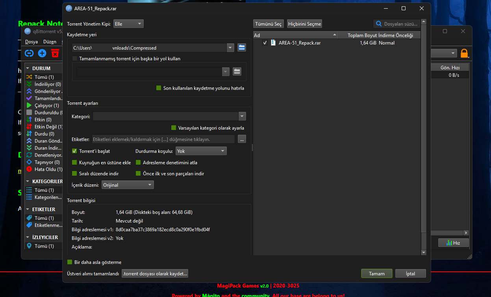Open Düzen menu in qBittorrent window
491x297 pixels.
click(50, 42)
